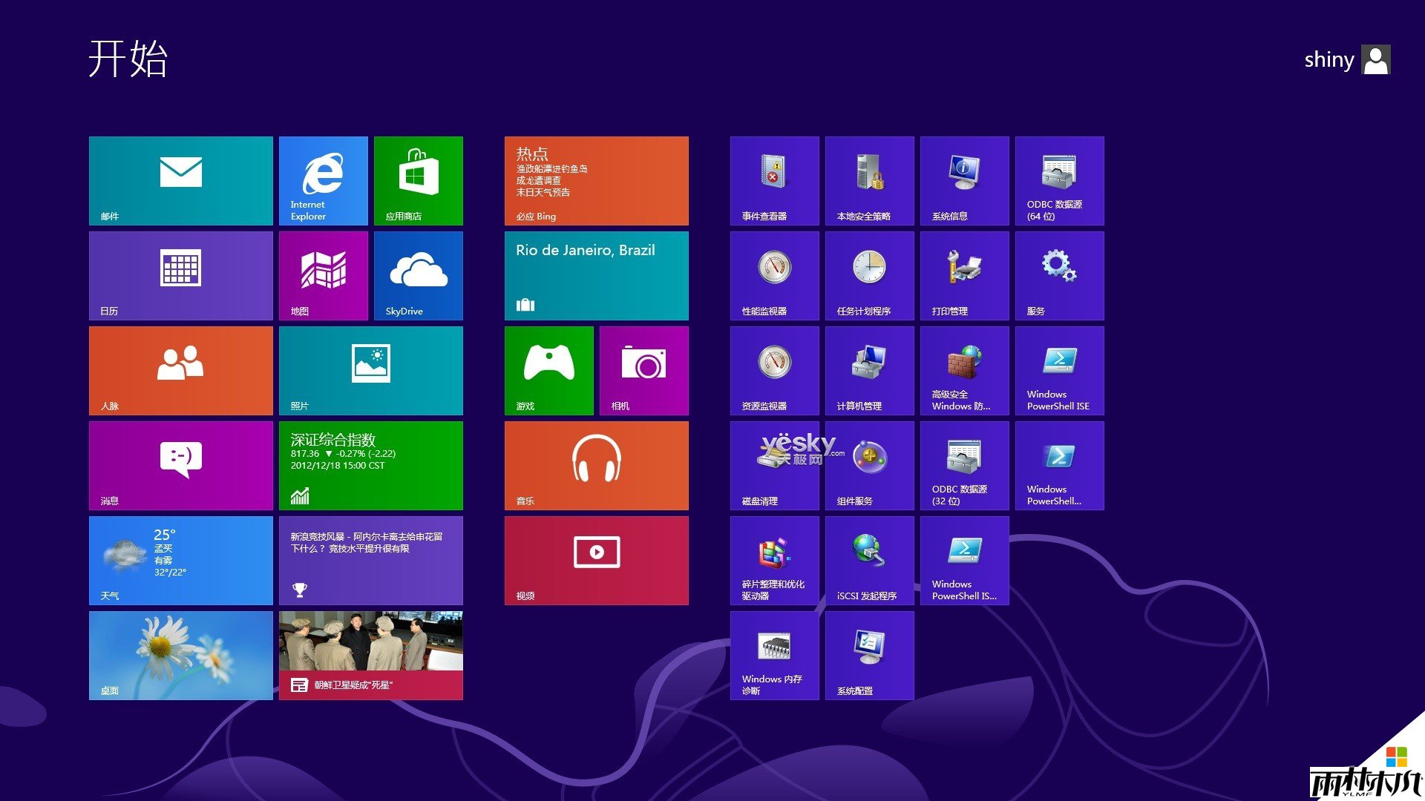Screen dimensions: 1425x801
Task: Open Rio de Janeiro travel tile
Action: tap(596, 275)
